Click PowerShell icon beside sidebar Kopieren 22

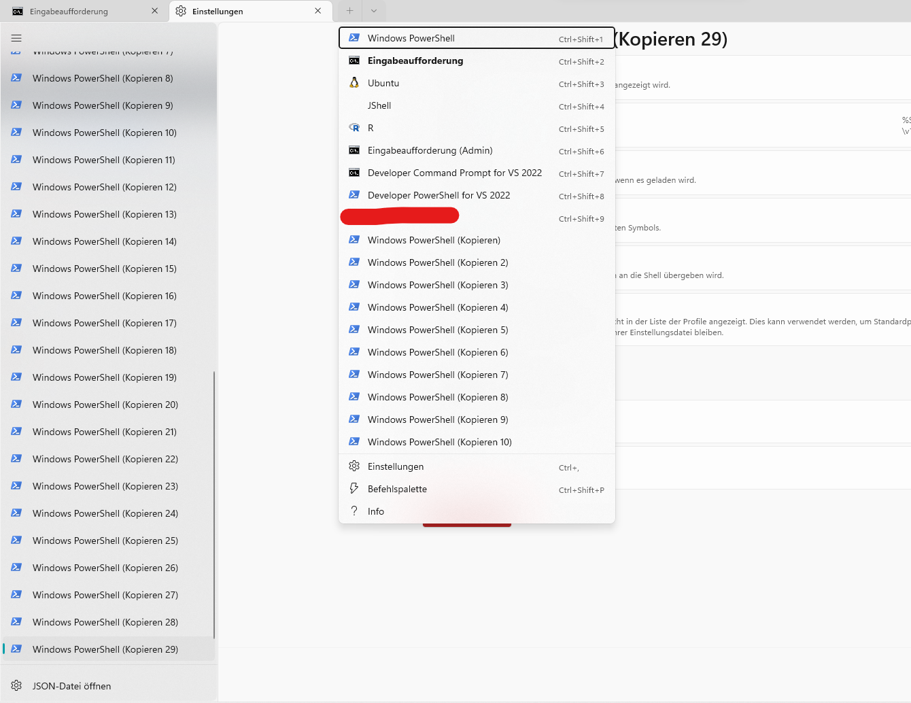click(x=16, y=458)
